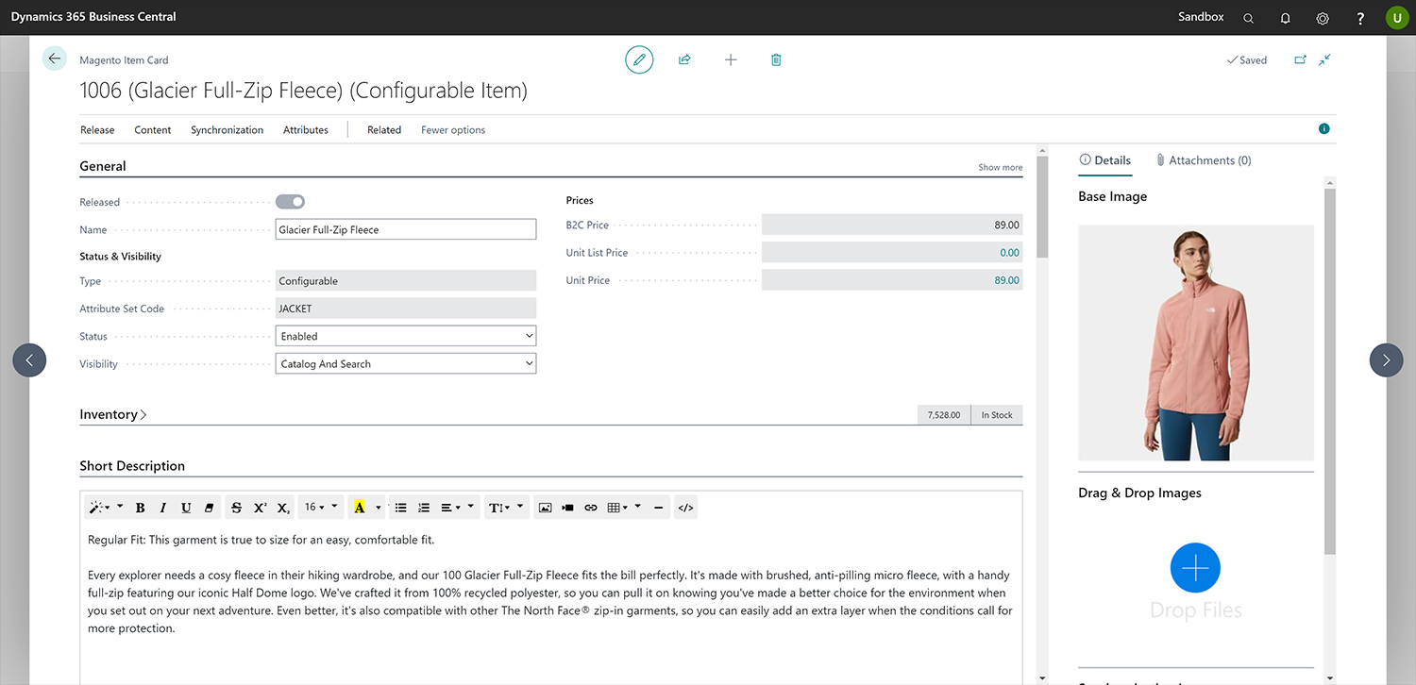Open the Visibility dropdown
This screenshot has width=1416, height=685.
405,363
